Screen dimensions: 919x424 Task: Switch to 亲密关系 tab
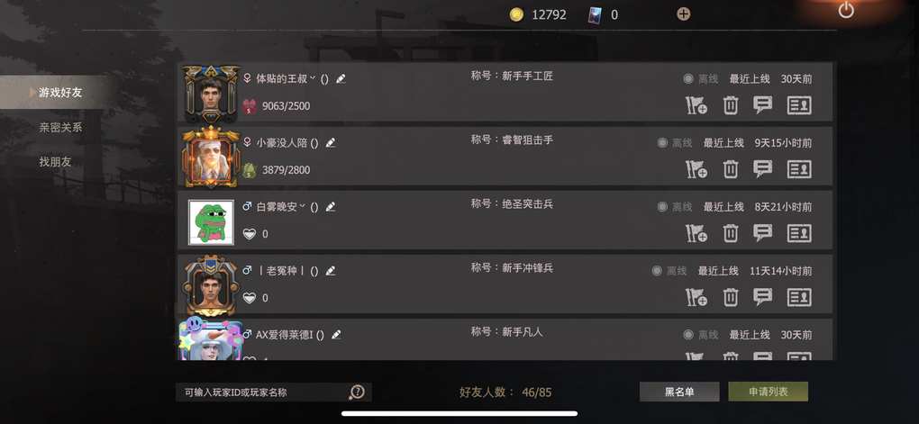click(x=60, y=127)
